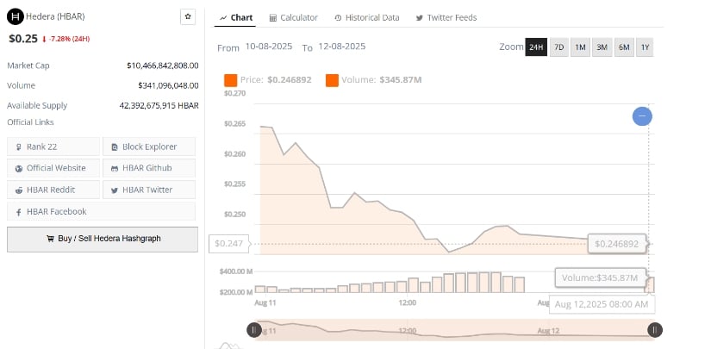This screenshot has height=349, width=711.
Task: Click the Hedera HBAR logo icon
Action: click(16, 16)
